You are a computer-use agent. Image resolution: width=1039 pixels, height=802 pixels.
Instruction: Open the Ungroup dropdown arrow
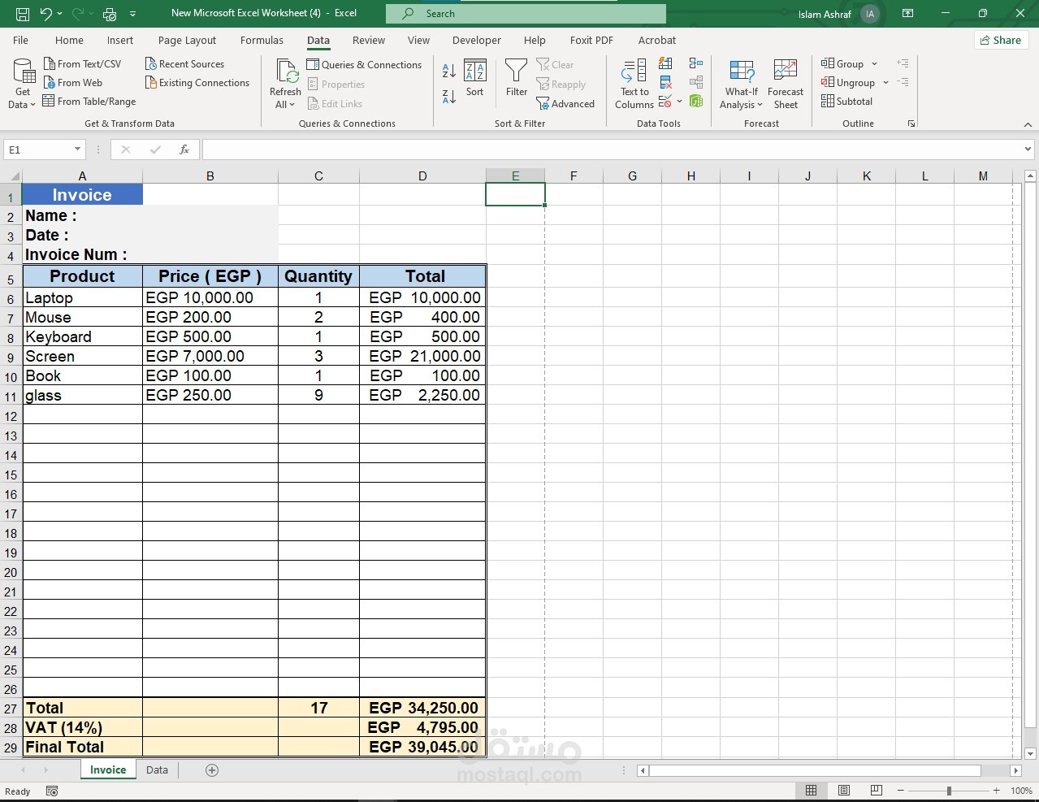point(885,82)
